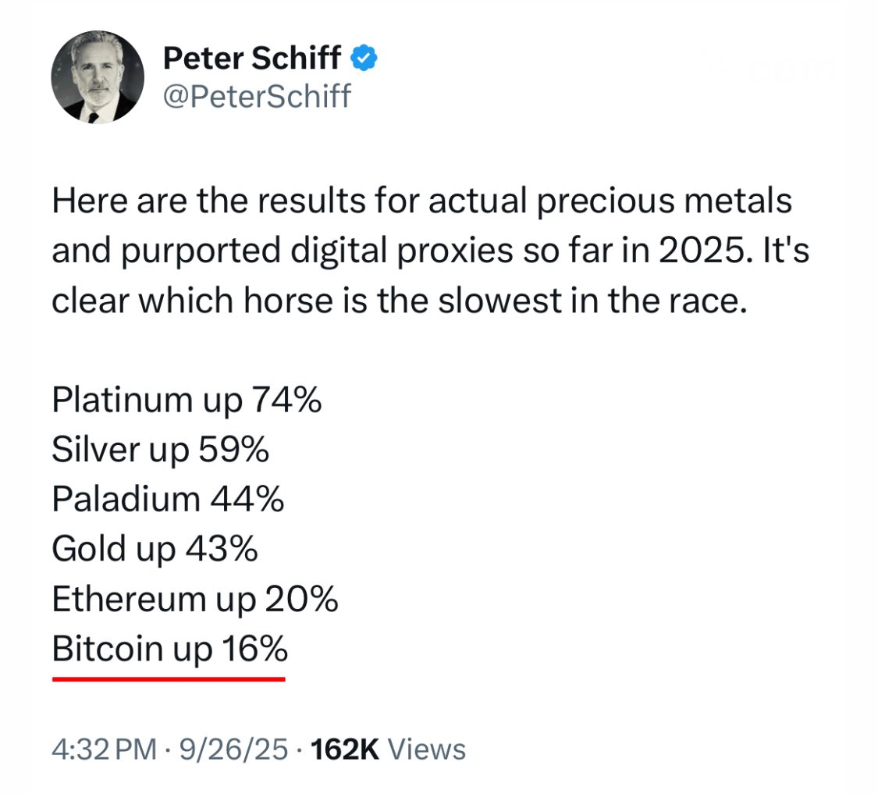Click the 'Platinum up 74%' line

point(187,401)
